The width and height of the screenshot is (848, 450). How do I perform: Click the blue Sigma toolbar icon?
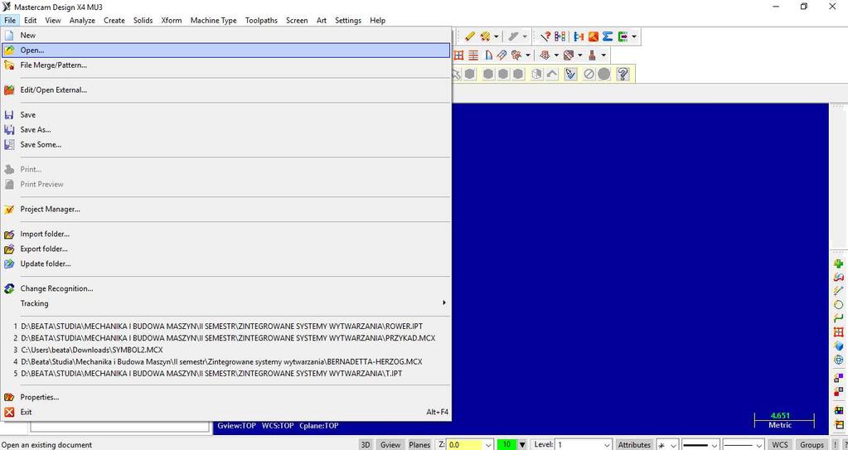608,36
